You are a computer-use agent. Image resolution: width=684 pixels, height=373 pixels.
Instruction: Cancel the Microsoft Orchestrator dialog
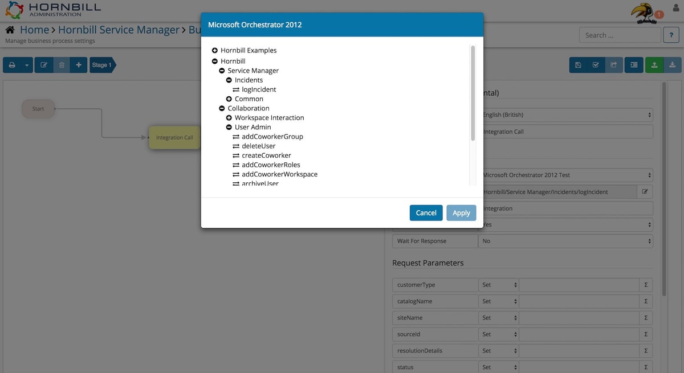coord(426,212)
